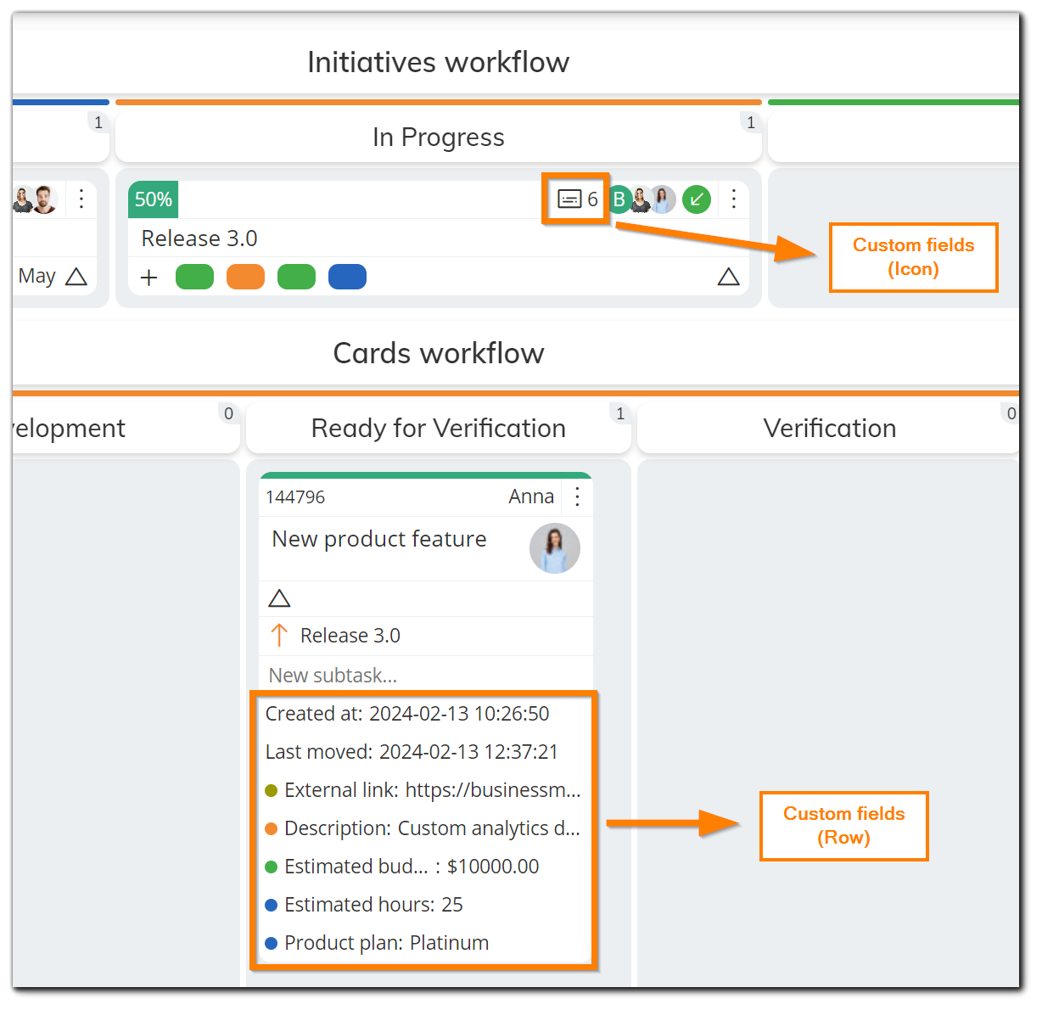Expand New product feature card triangle
This screenshot has height=1010, width=1042.
point(279,599)
